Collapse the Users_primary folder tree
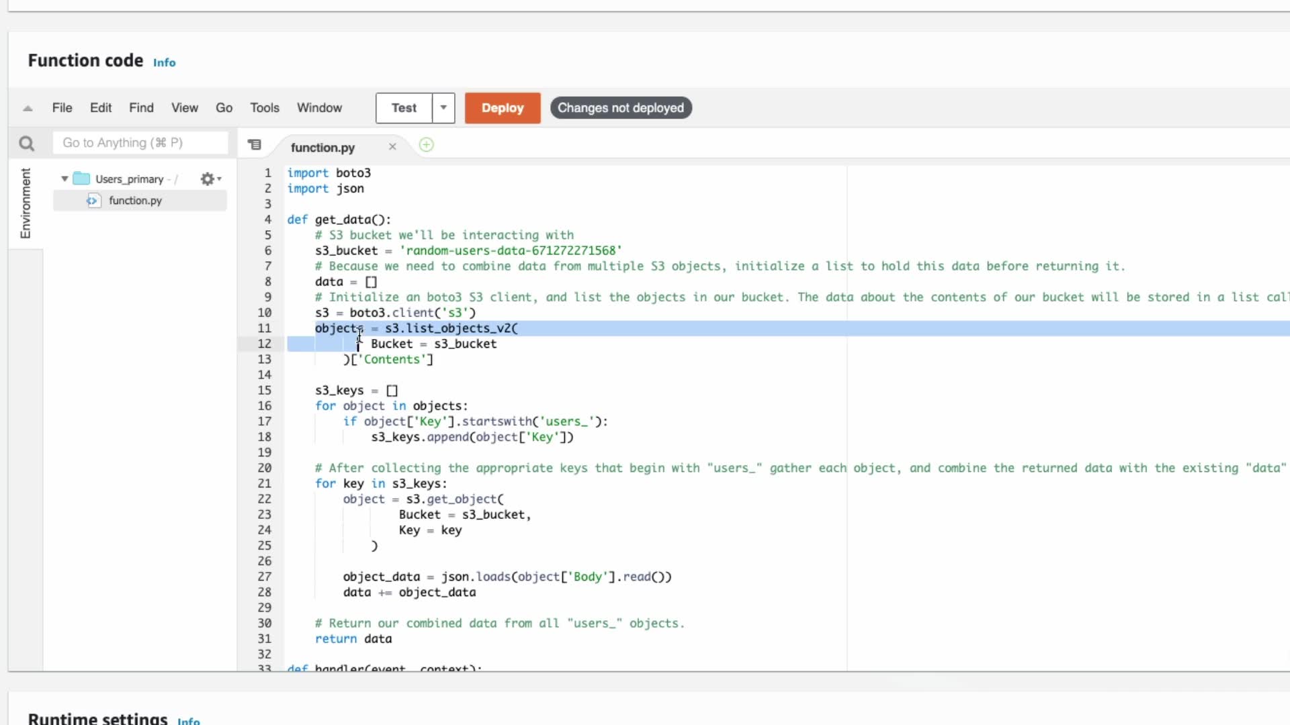 point(64,179)
